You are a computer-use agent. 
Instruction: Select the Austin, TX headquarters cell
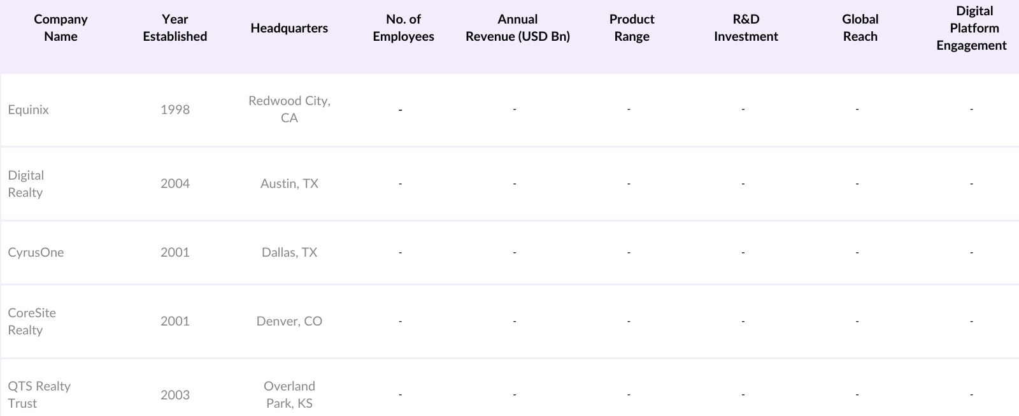[289, 183]
